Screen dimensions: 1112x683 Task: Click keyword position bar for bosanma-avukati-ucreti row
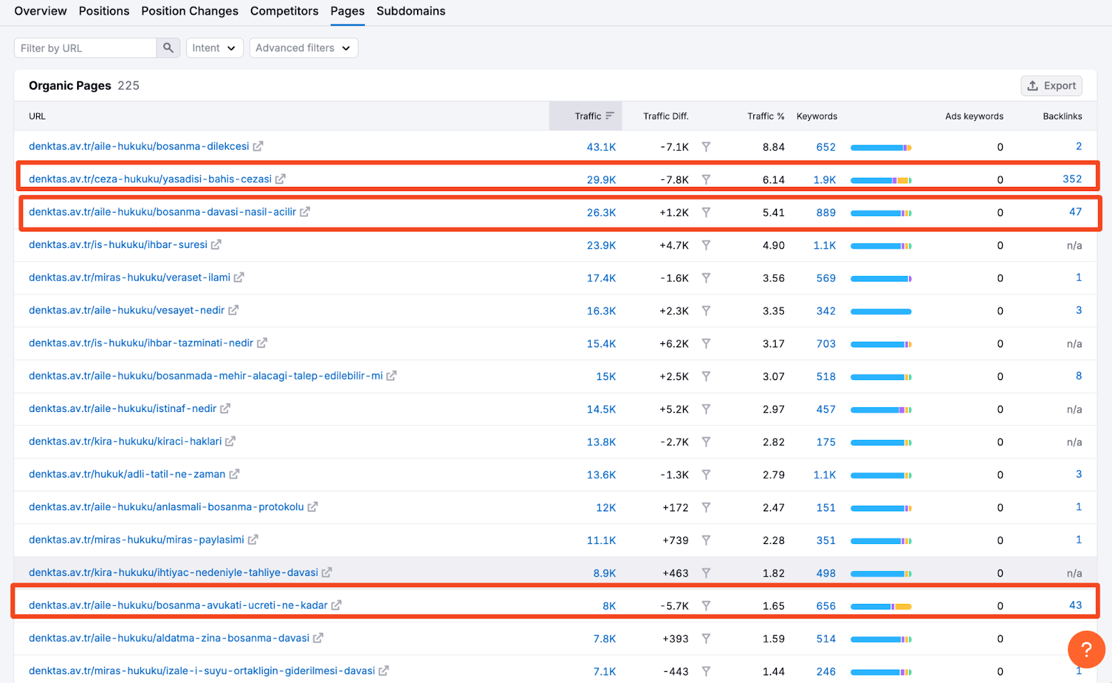881,607
